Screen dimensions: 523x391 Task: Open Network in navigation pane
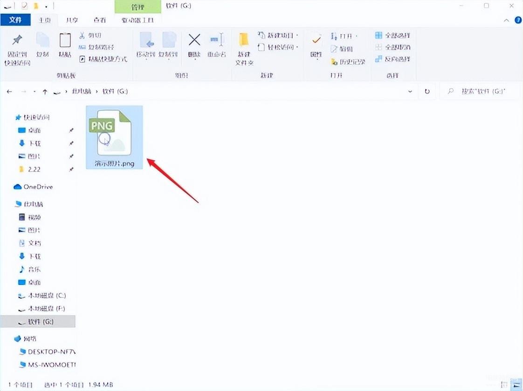[x=25, y=339]
